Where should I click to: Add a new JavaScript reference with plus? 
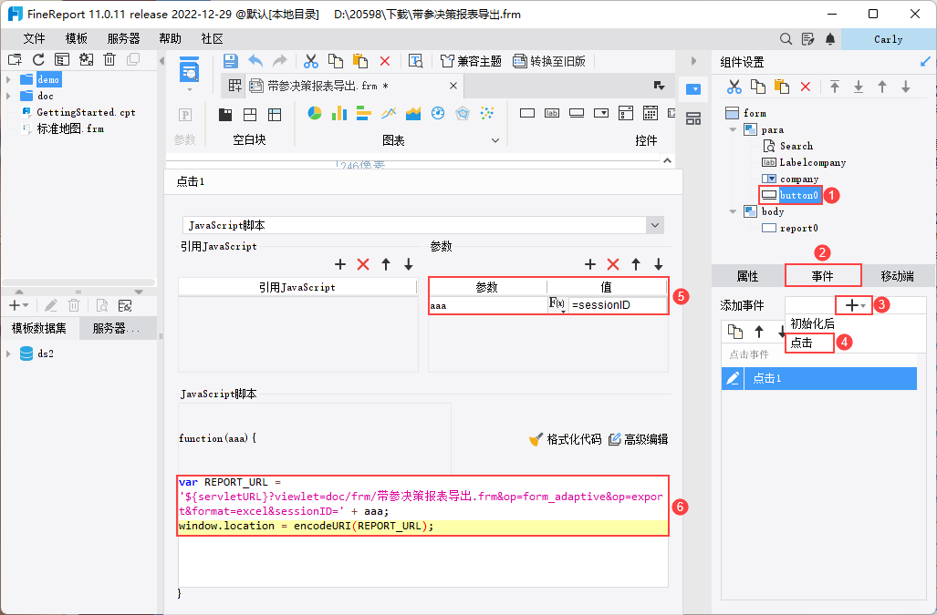point(340,264)
